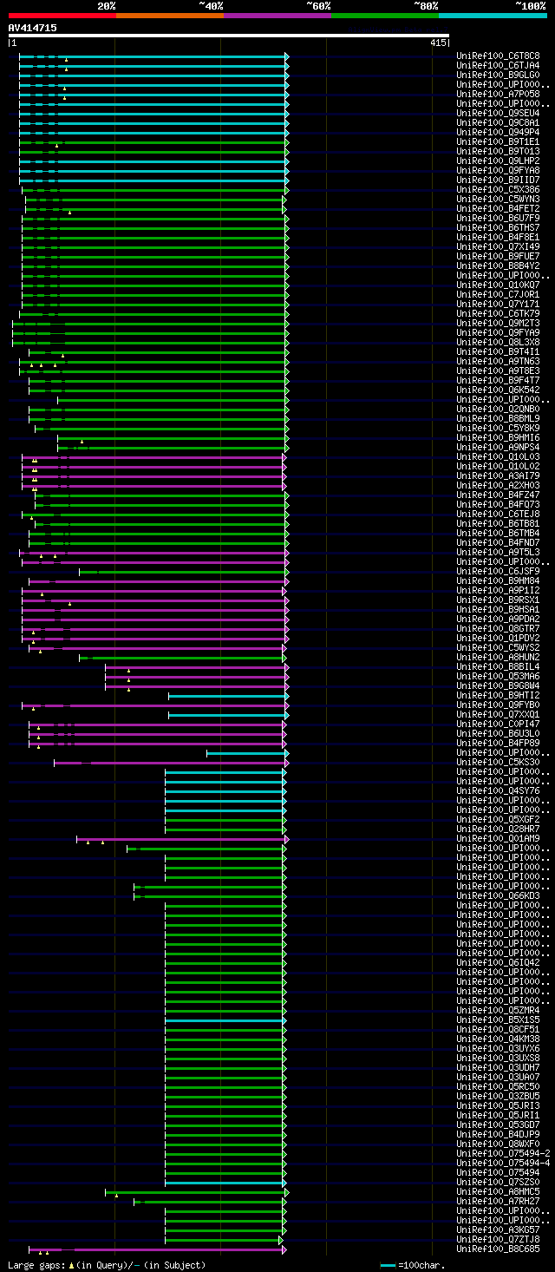Open UniRef100_Q01AM9 hit
This screenshot has width=555, height=1272.
tap(499, 838)
